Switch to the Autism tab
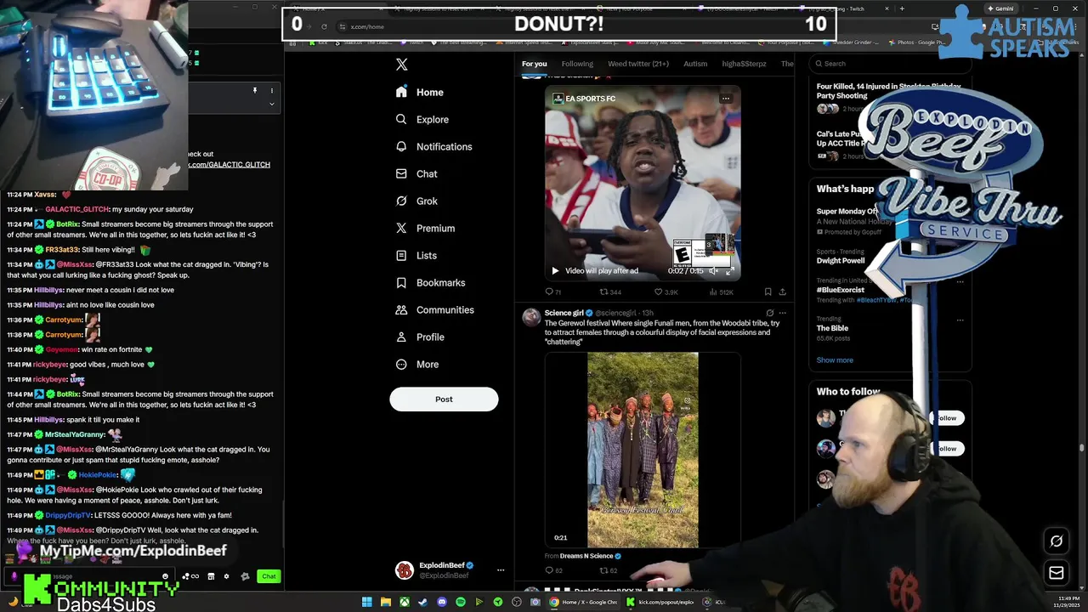 695,64
